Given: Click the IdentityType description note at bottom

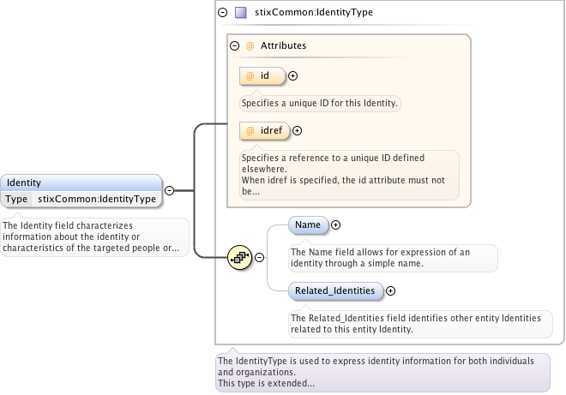Looking at the screenshot, I should coord(382,373).
